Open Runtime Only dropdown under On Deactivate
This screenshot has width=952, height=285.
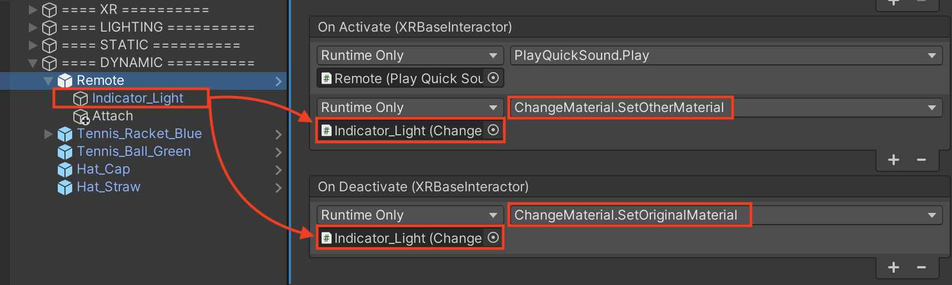pos(410,215)
